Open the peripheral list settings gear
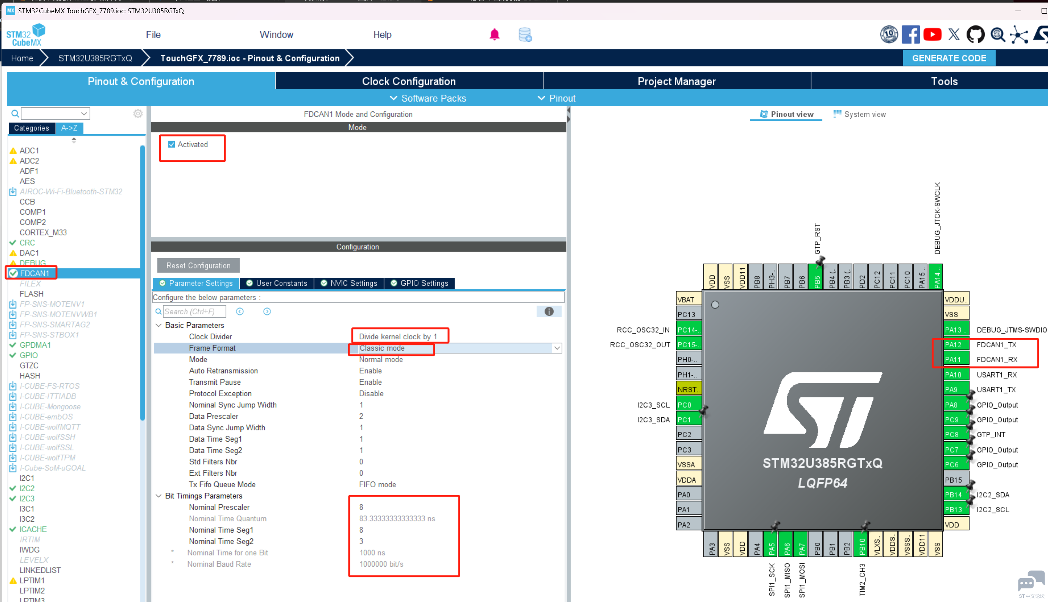The width and height of the screenshot is (1048, 602). click(x=138, y=113)
